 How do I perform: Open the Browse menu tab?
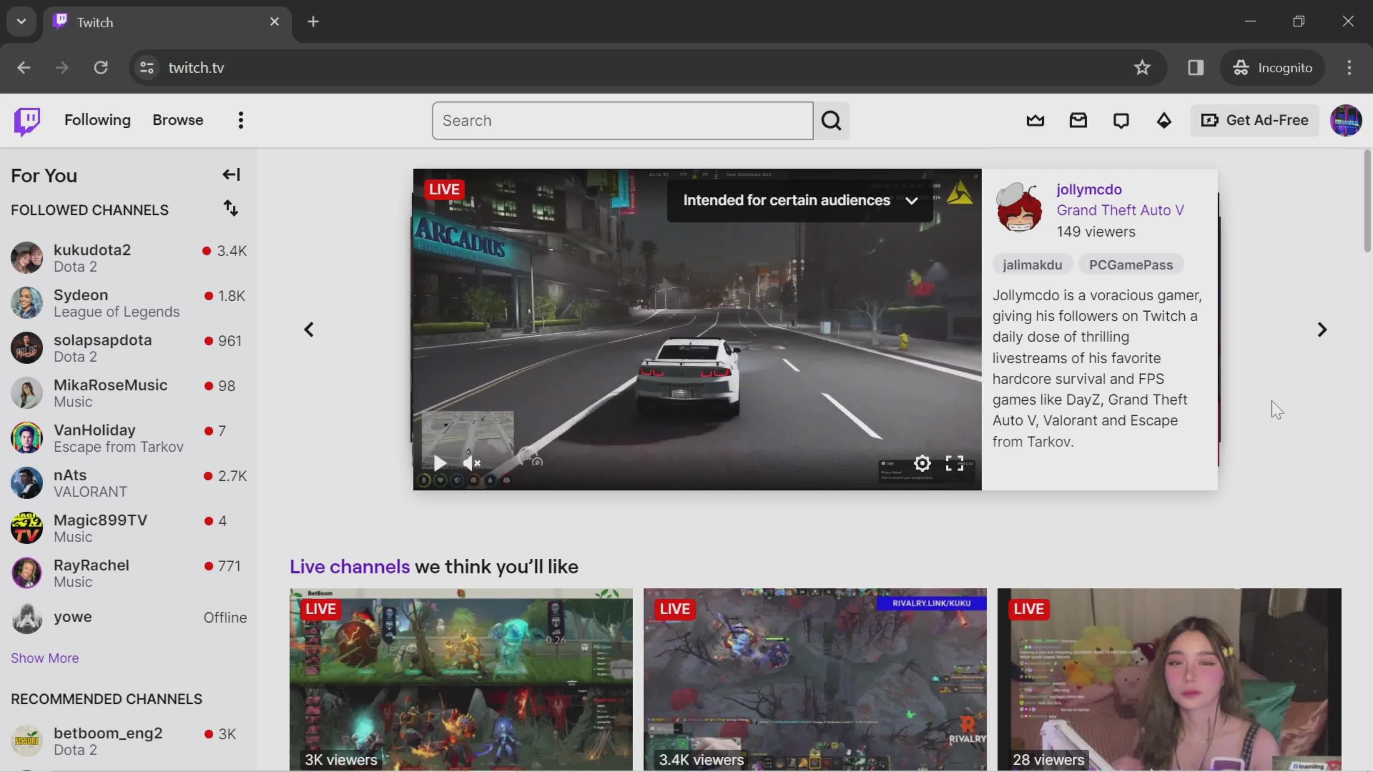[x=178, y=120]
